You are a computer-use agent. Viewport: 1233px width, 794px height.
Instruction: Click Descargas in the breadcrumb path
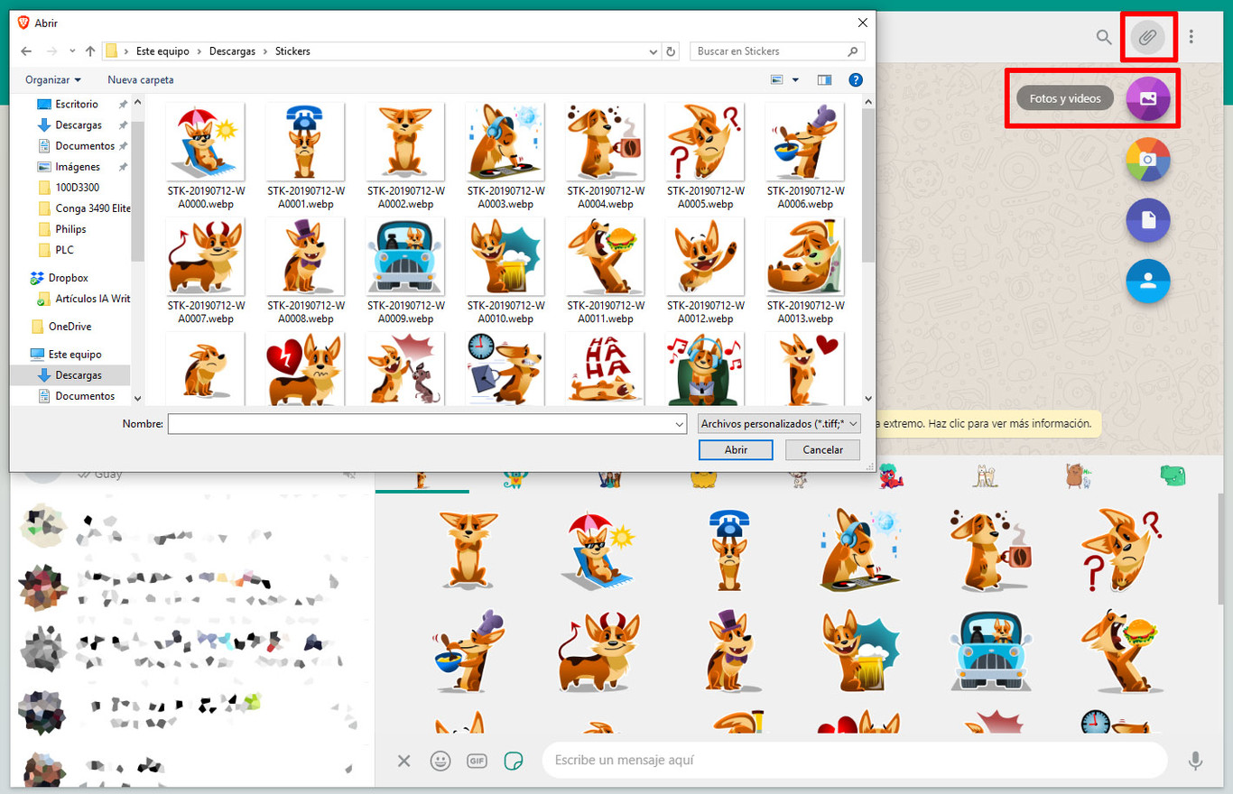click(232, 51)
